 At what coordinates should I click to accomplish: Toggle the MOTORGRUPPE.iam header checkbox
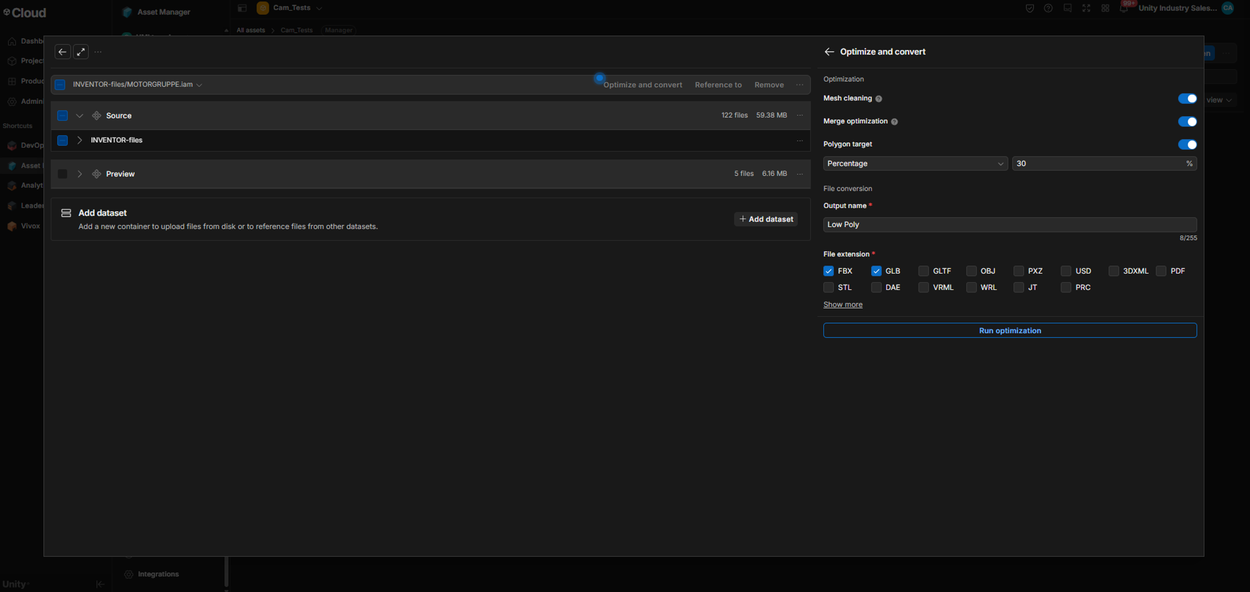60,85
